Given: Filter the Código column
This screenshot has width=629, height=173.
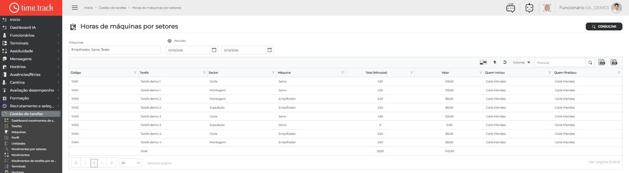Looking at the screenshot, I should pos(135,73).
